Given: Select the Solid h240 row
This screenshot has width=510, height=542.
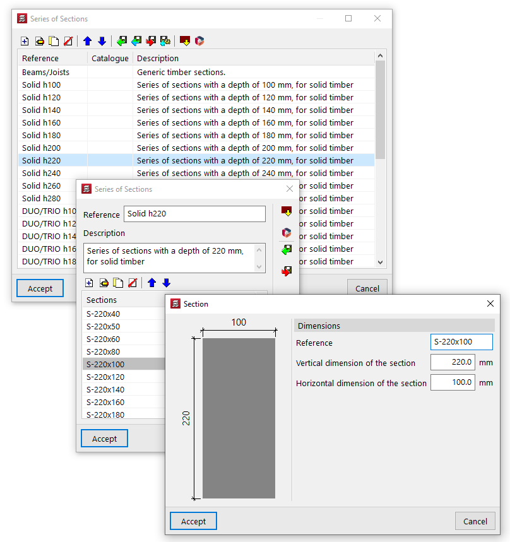Looking at the screenshot, I should [196, 173].
